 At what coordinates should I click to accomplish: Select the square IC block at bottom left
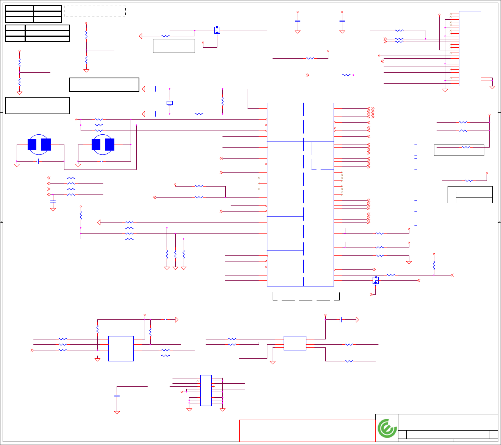coord(121,349)
